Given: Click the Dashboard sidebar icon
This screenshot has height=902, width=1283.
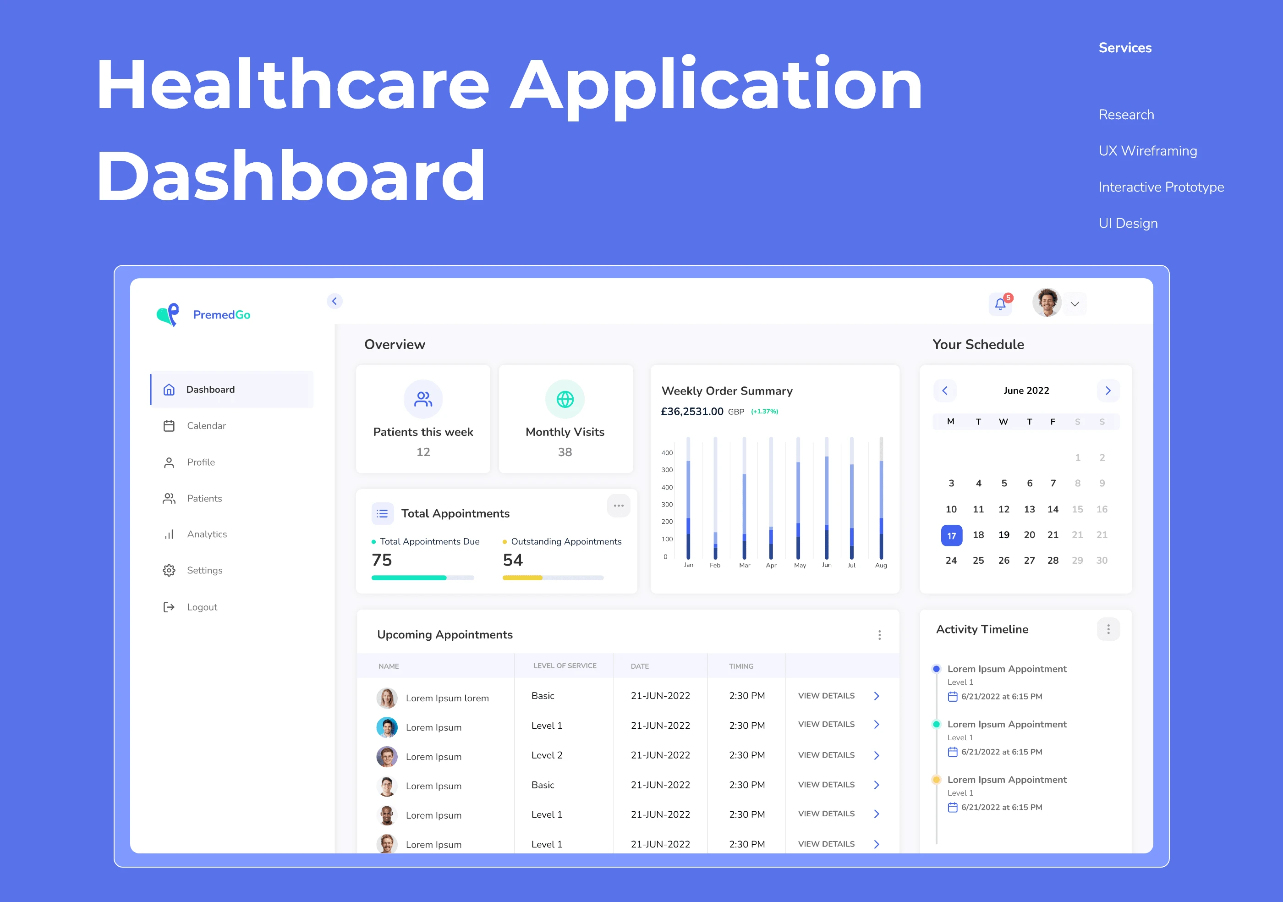Looking at the screenshot, I should pyautogui.click(x=168, y=390).
